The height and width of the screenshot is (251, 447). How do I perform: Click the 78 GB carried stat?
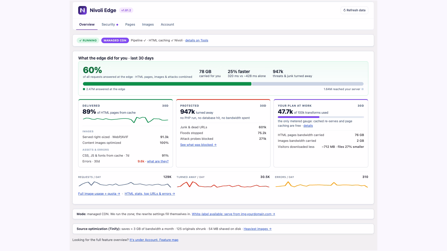click(210, 74)
